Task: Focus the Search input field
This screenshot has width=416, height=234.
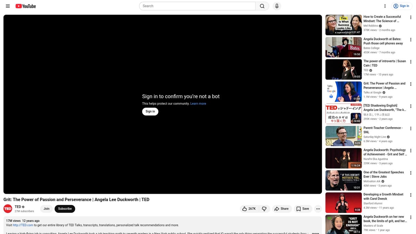Action: pos(198,6)
